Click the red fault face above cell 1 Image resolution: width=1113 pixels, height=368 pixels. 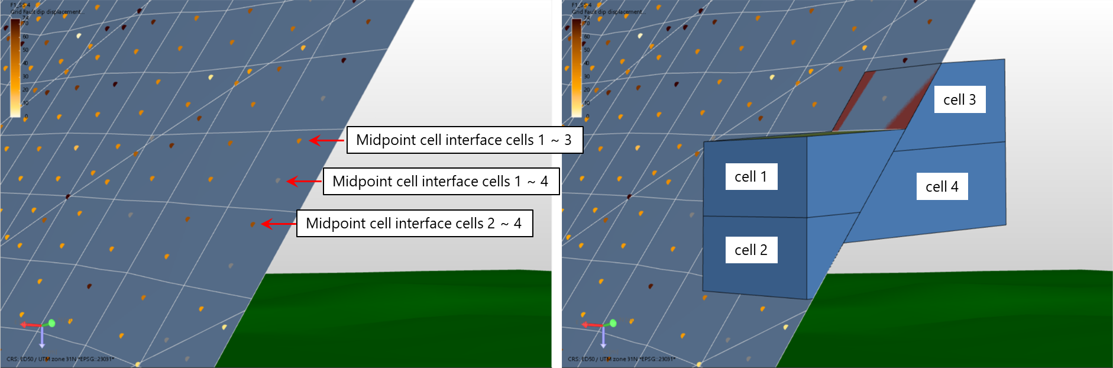[x=852, y=101]
